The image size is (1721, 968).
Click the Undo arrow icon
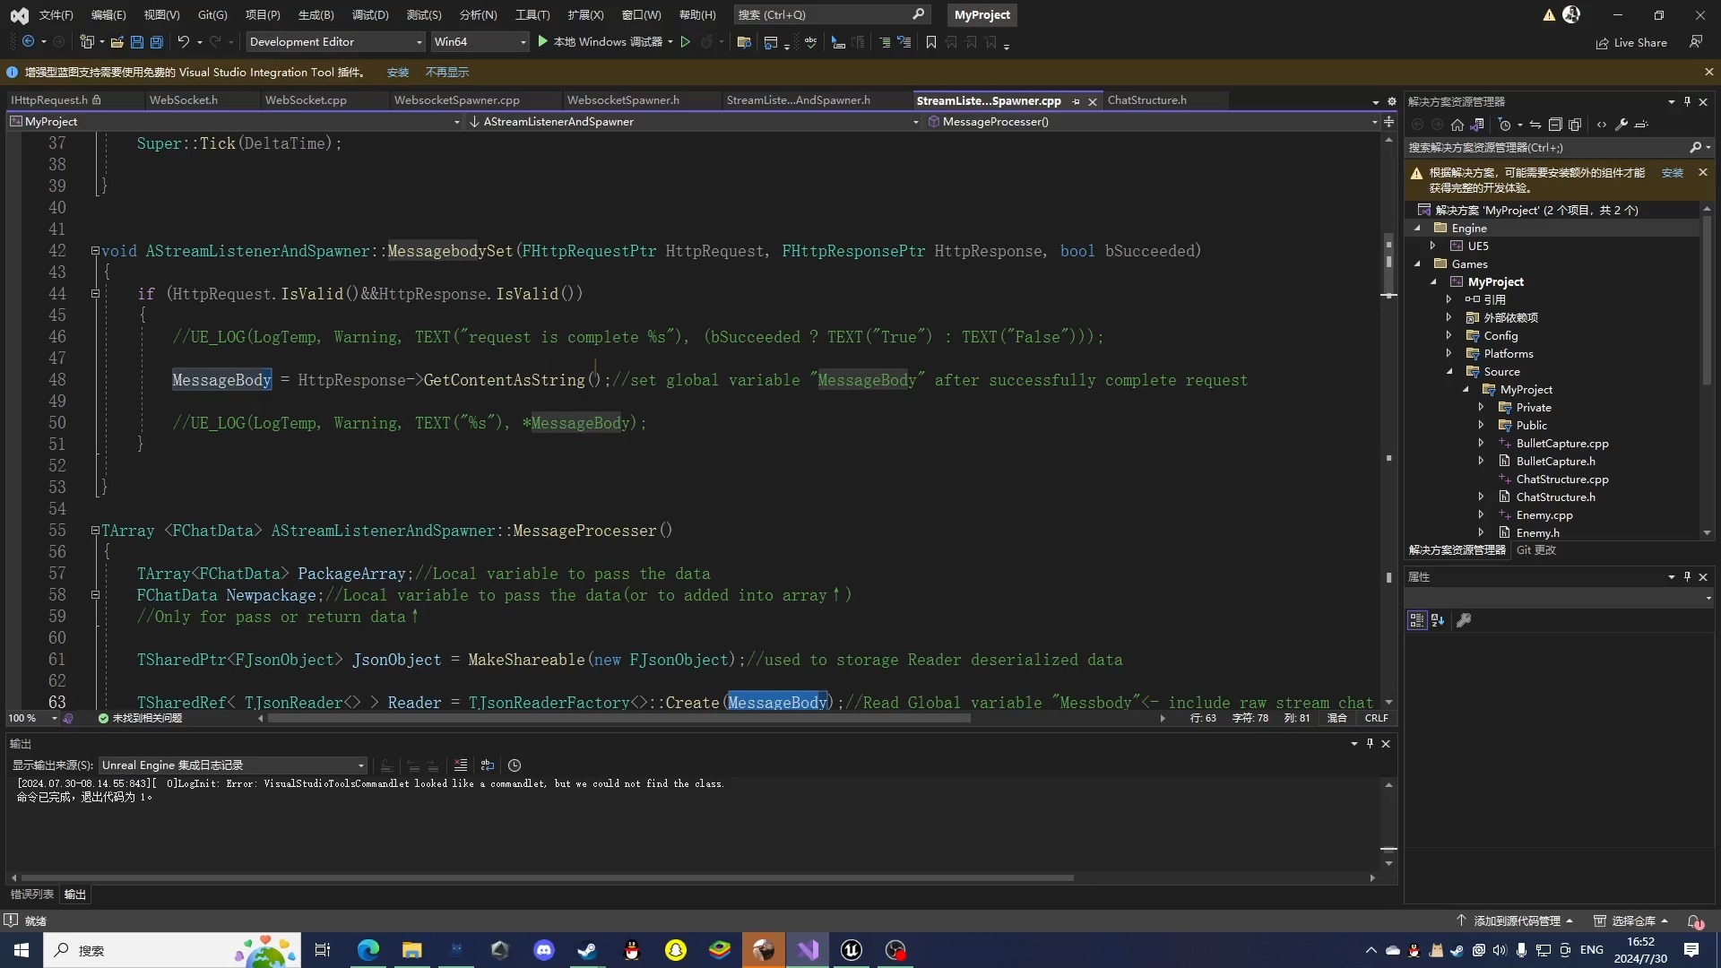pos(183,42)
